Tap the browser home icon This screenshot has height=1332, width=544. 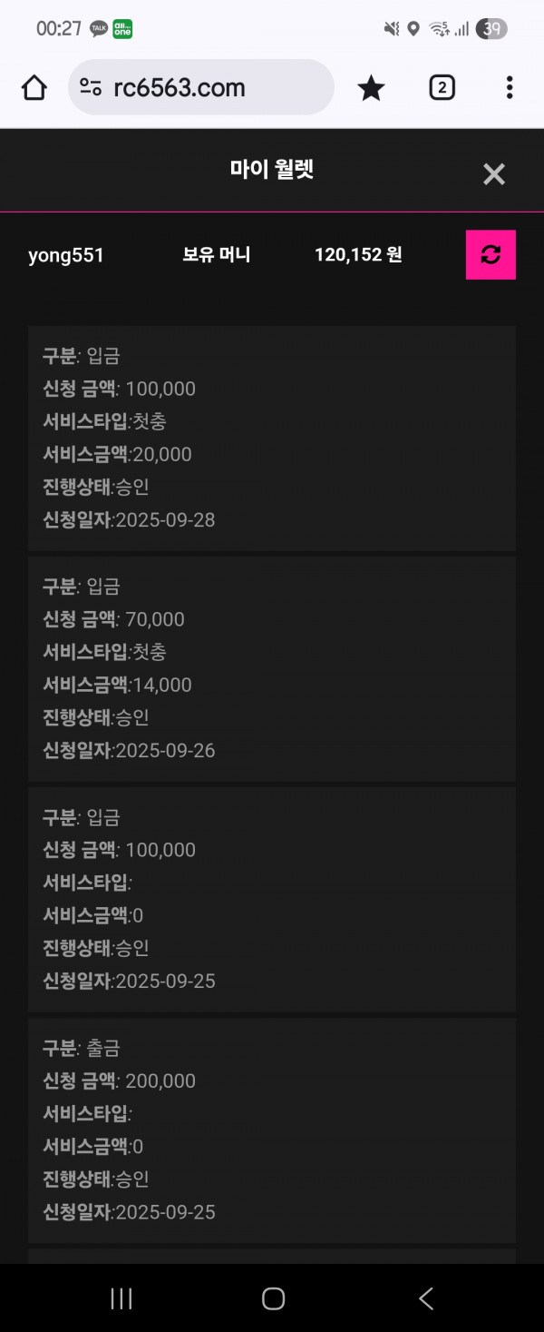(34, 87)
